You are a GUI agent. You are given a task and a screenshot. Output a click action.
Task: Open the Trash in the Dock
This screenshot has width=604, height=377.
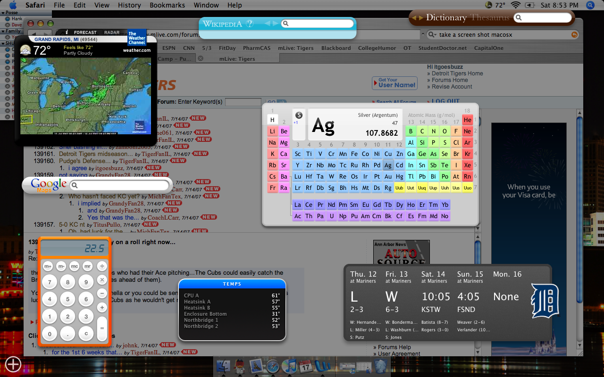[x=380, y=366]
